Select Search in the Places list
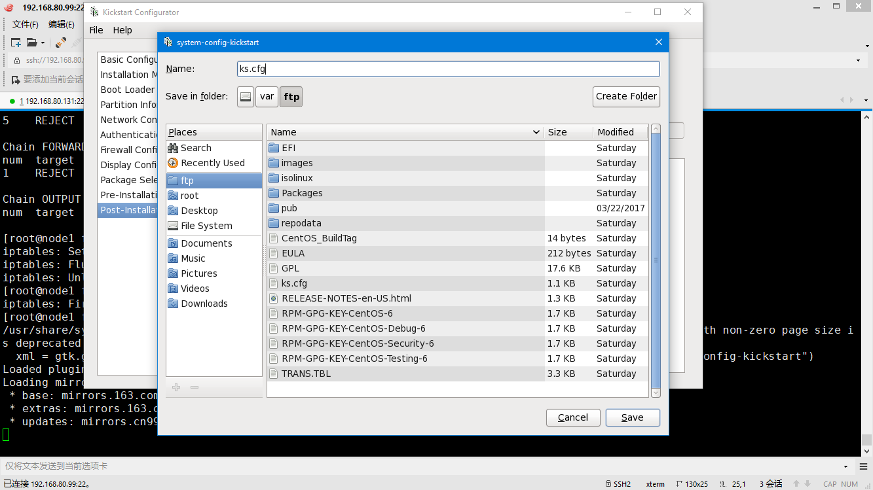Image resolution: width=873 pixels, height=490 pixels. pyautogui.click(x=214, y=148)
